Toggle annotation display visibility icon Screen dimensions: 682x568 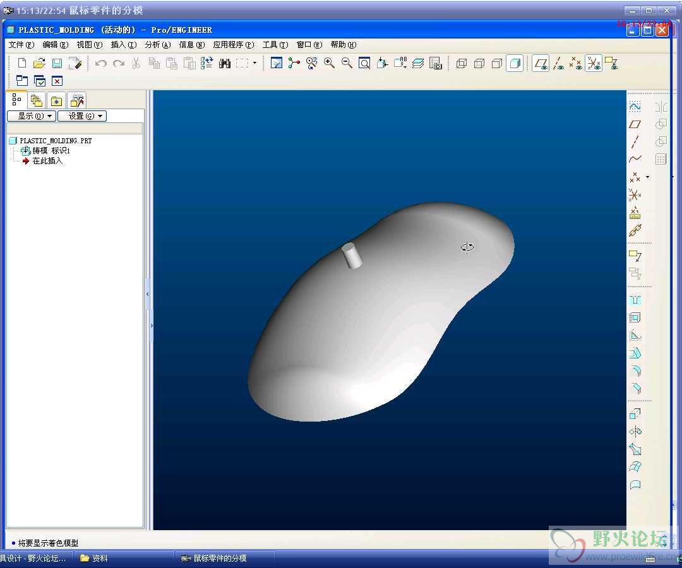[x=611, y=64]
